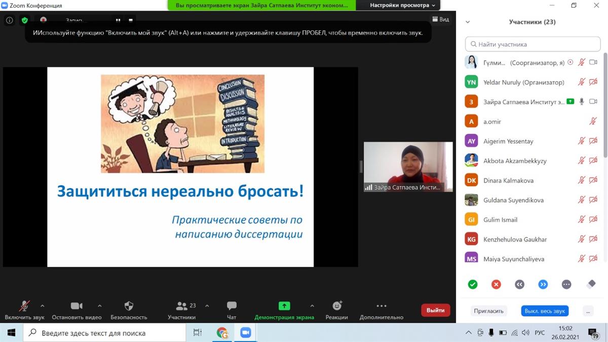Collapse the participants panel chevron
The height and width of the screenshot is (342, 608).
468,22
